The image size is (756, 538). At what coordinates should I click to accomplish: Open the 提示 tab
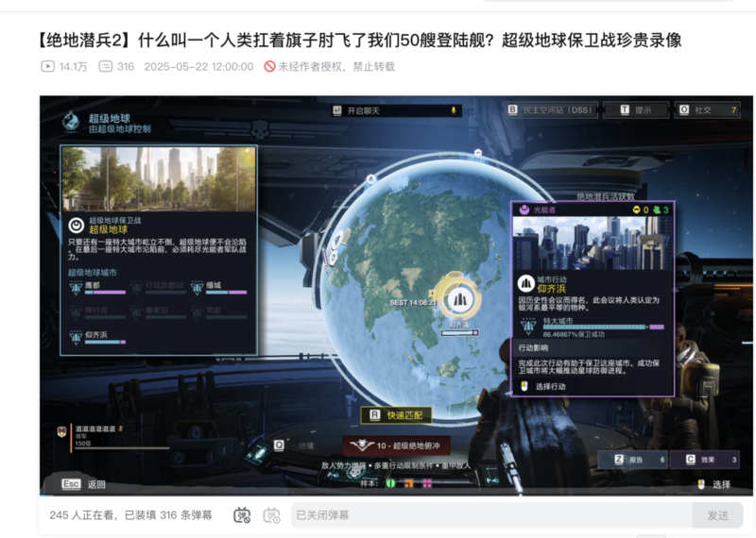tap(636, 109)
